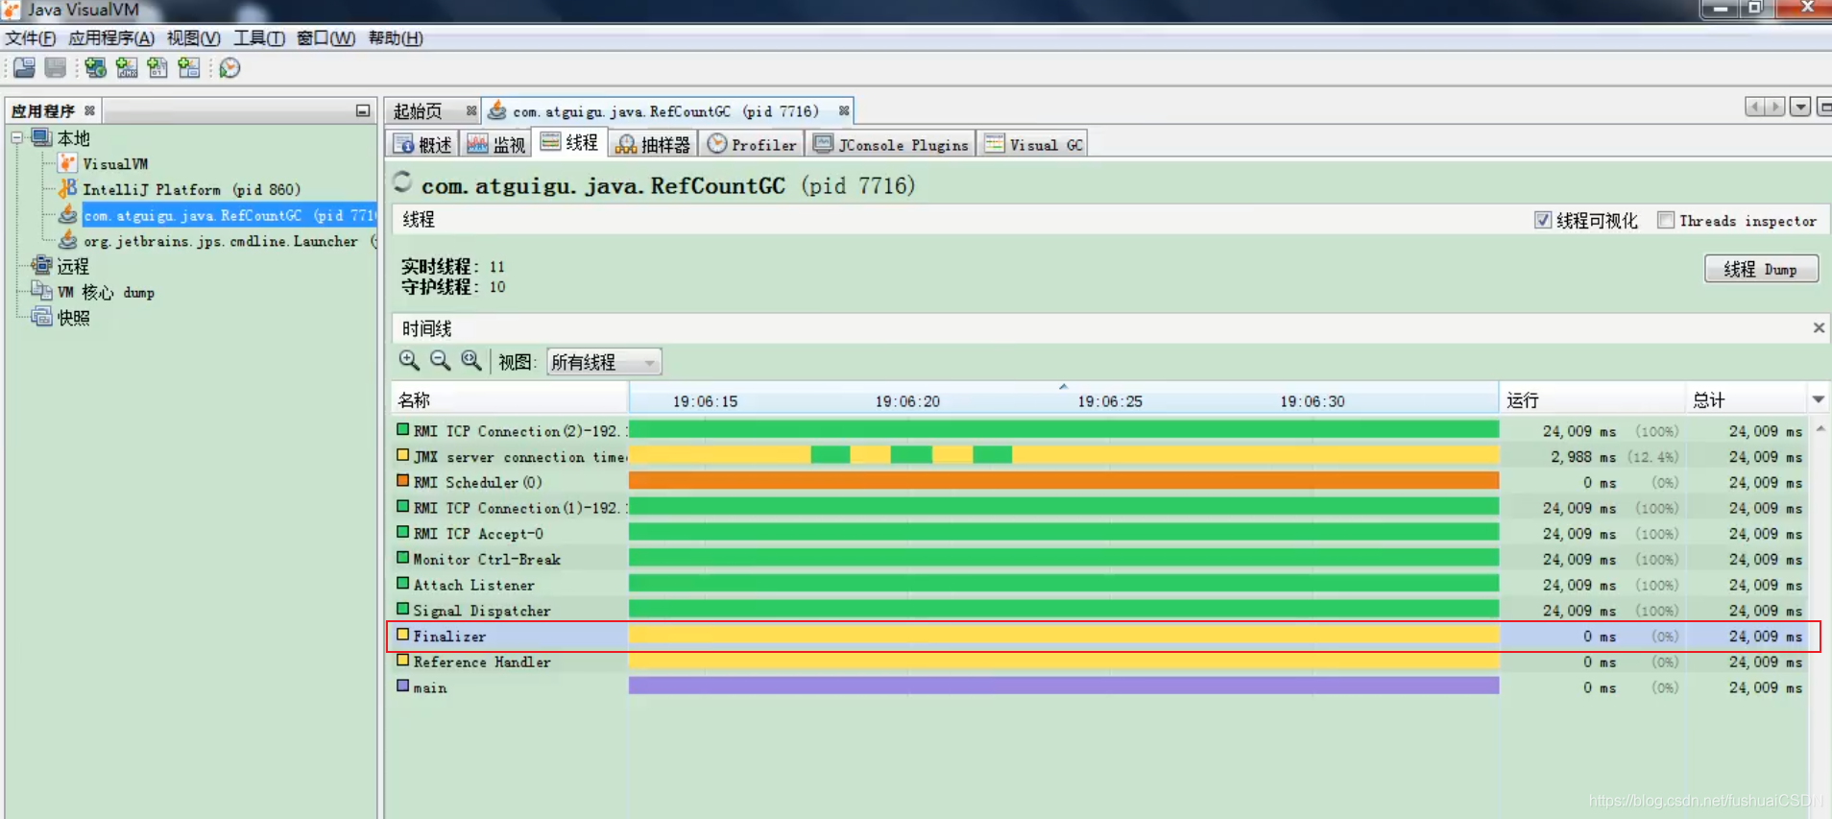1832x819 pixels.
Task: Switch to the 起始页 tab
Action: click(x=419, y=111)
